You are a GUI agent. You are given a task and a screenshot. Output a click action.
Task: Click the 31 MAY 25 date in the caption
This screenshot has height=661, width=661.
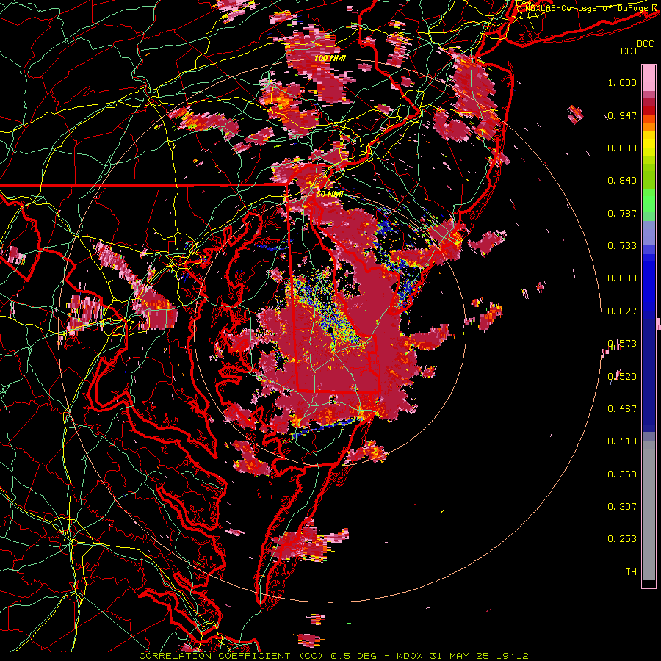coord(460,656)
